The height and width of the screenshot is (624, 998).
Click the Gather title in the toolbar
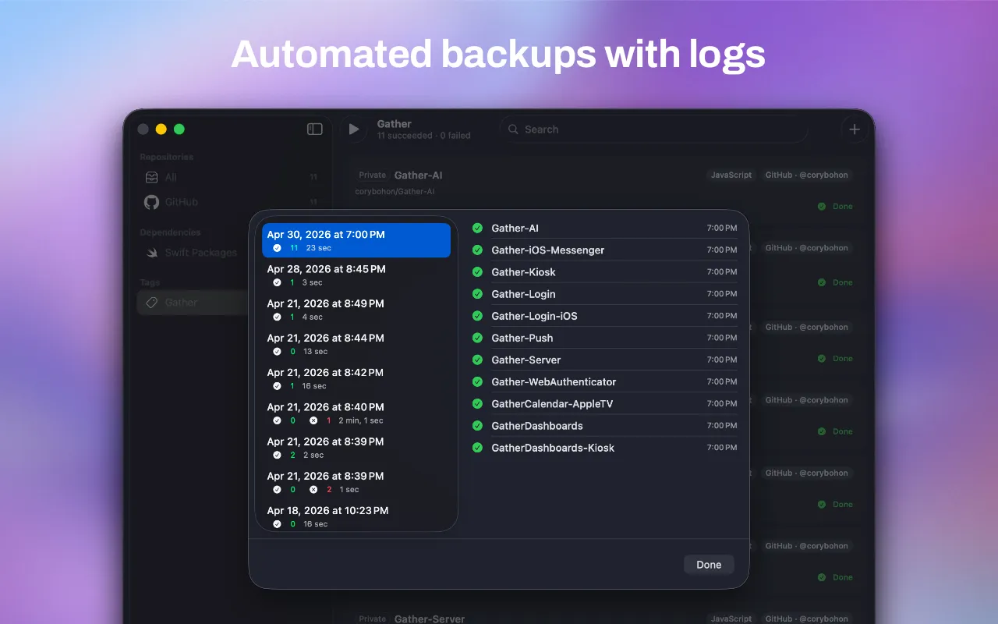395,123
